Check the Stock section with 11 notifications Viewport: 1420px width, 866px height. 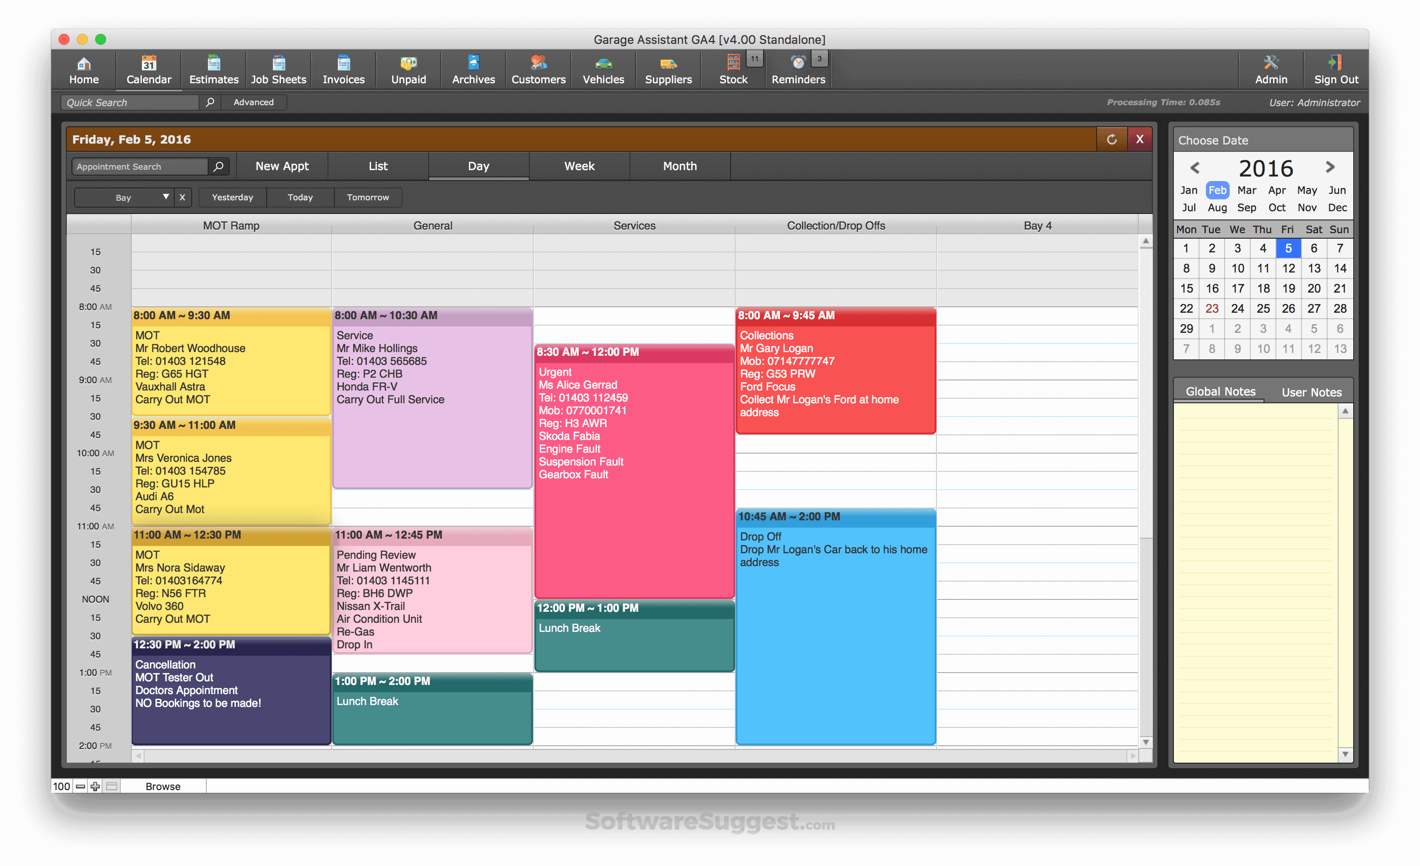(733, 69)
